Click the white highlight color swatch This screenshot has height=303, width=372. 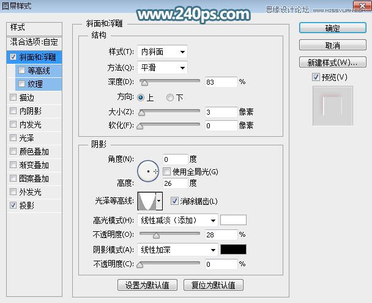point(233,220)
